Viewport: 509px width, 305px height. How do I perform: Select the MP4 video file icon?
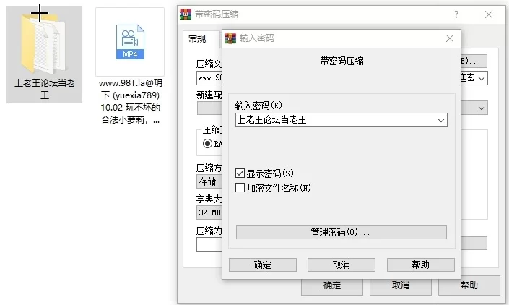130,42
